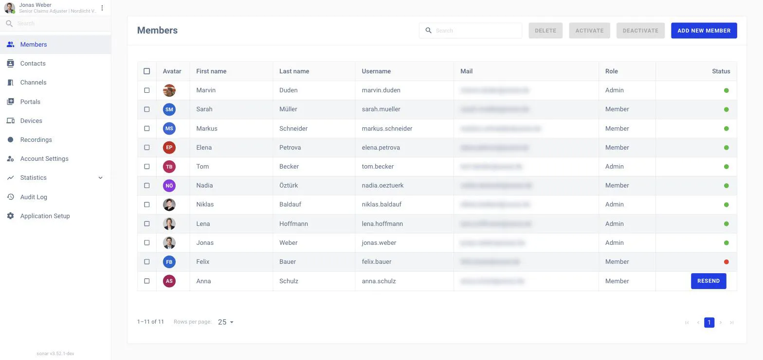Go to the last page arrow
The image size is (763, 360).
pos(731,323)
